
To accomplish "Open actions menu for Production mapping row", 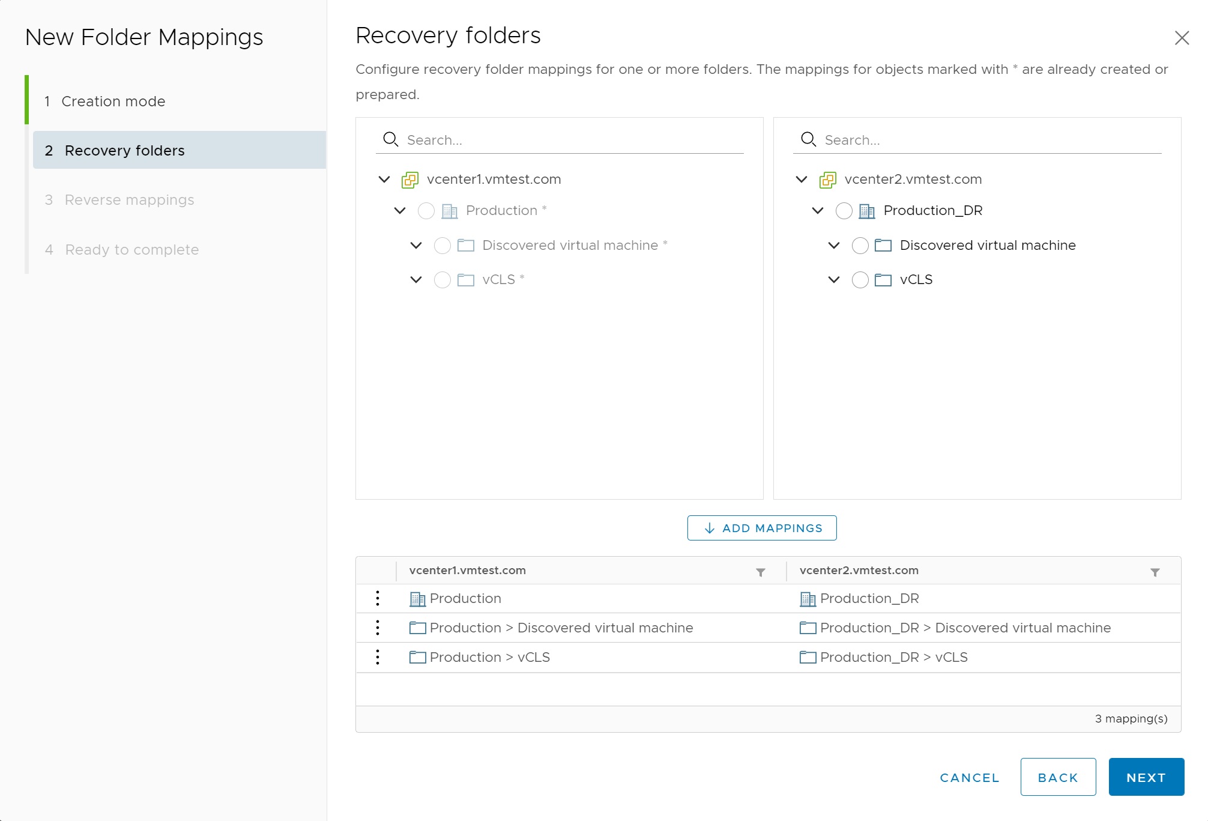I will (377, 598).
